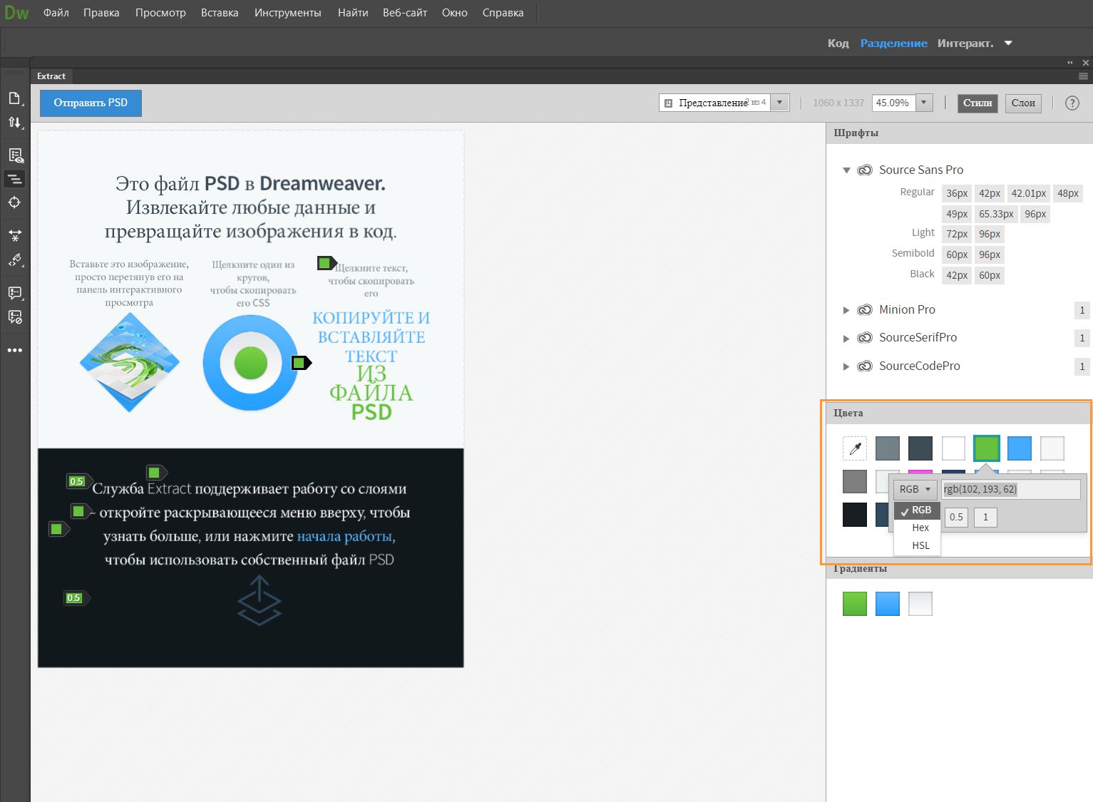This screenshot has width=1093, height=802.
Task: Click the Apply Comment speech bubble icon
Action: tap(14, 293)
